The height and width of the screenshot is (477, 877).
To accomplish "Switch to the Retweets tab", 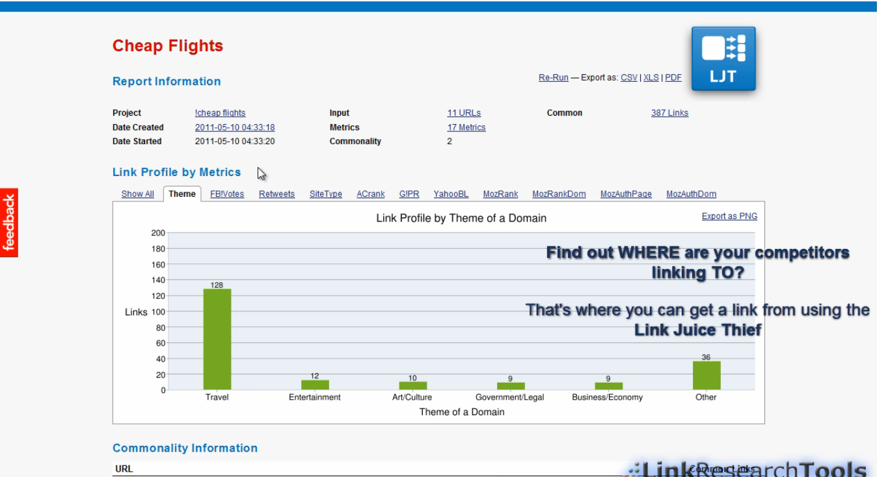I will pos(277,194).
